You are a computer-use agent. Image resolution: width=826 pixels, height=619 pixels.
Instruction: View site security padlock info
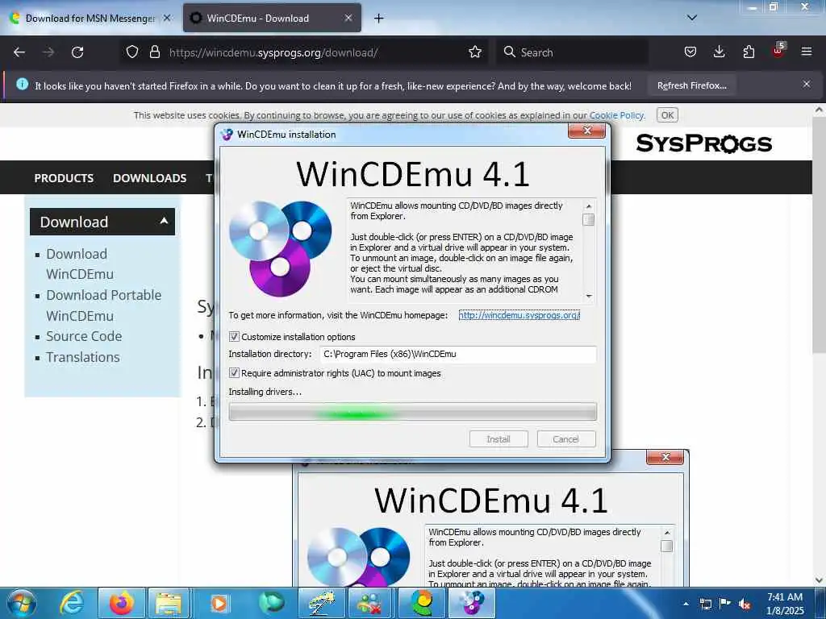[154, 52]
